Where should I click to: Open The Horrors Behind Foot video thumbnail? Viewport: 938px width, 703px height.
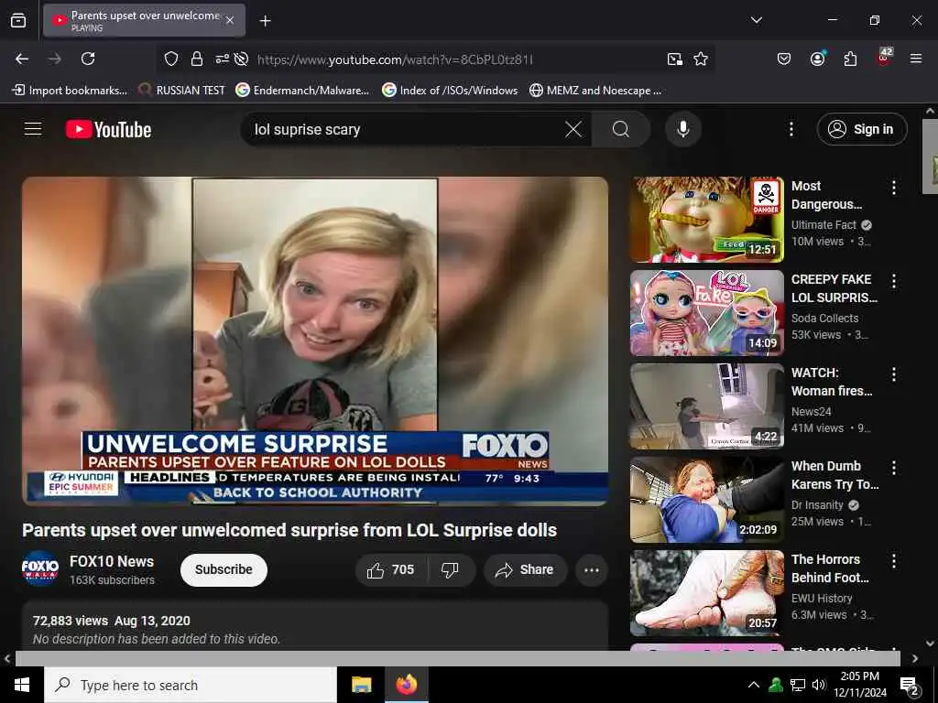707,593
